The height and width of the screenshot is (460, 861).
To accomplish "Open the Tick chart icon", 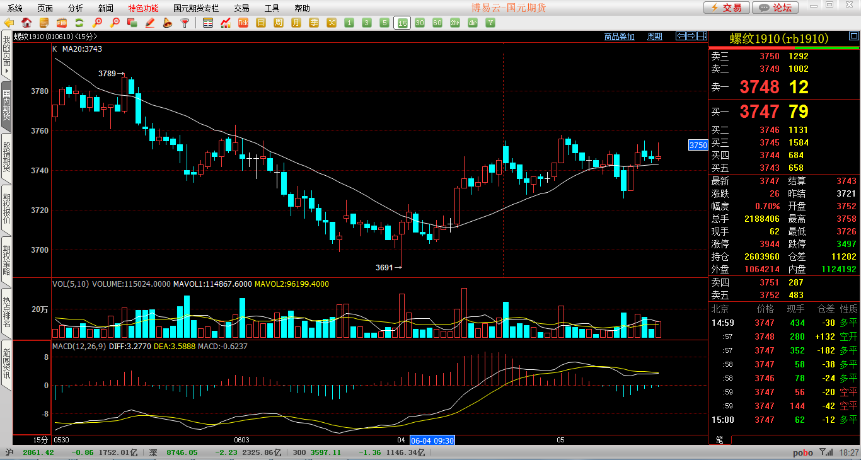I will click(243, 23).
